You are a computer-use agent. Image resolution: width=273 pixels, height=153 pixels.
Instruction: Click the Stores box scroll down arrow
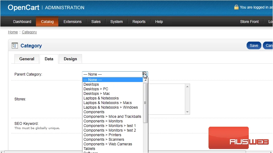[187, 112]
